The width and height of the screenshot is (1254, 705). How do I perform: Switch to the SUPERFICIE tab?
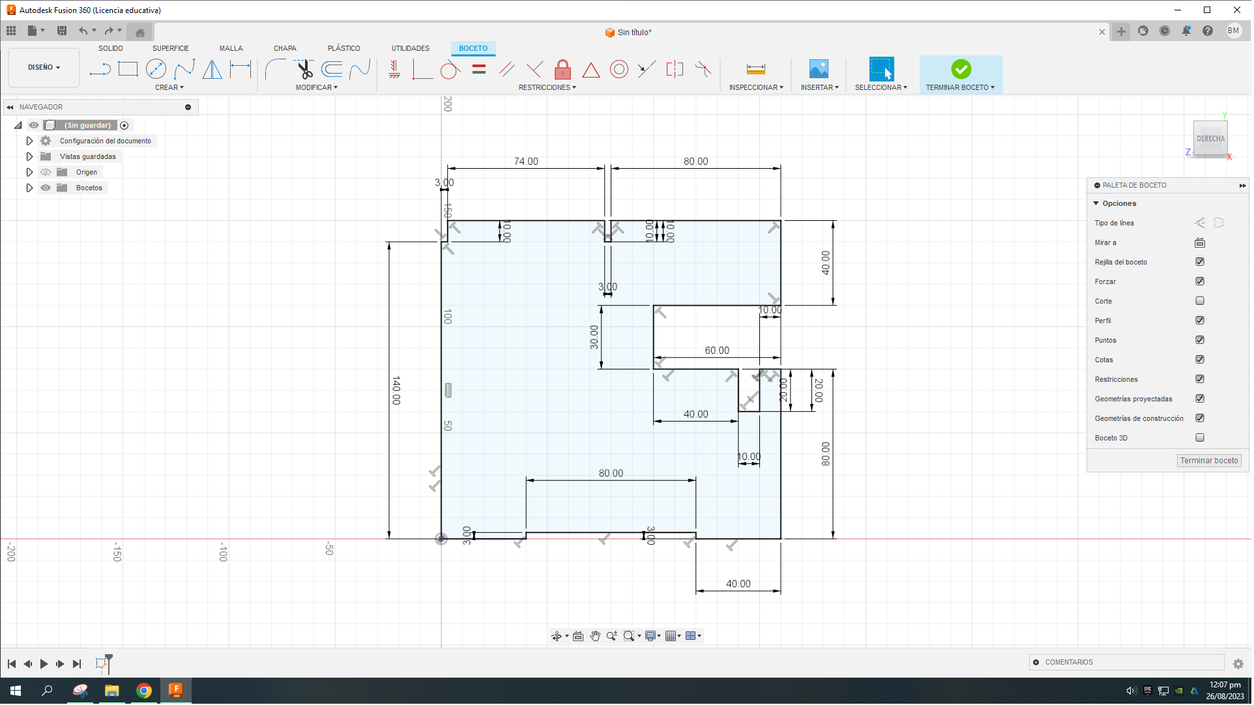[171, 49]
